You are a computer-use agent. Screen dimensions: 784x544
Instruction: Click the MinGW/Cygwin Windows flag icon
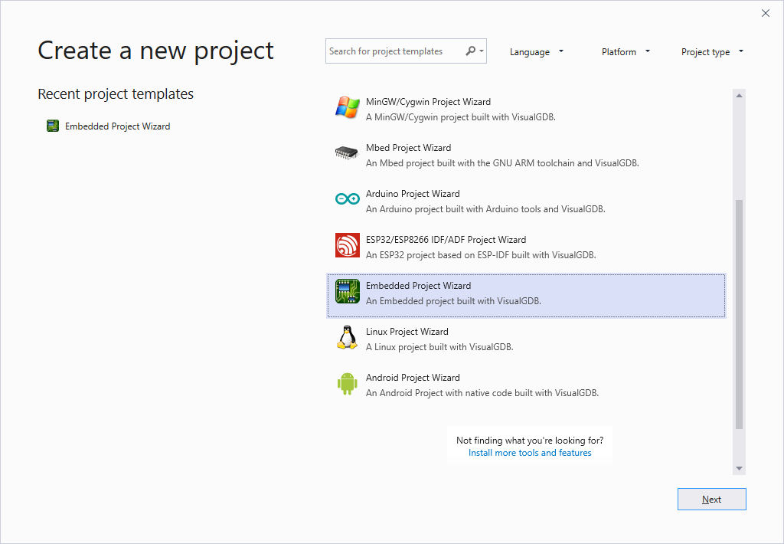tap(348, 107)
